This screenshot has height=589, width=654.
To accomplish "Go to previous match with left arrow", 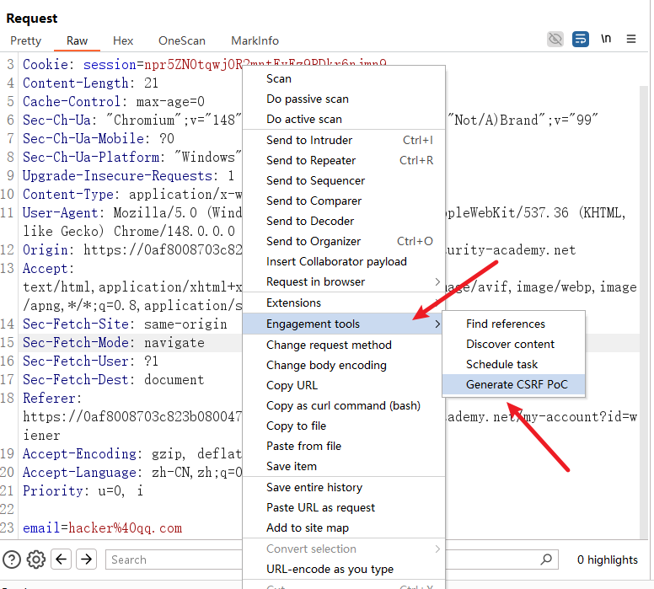I will (x=62, y=559).
